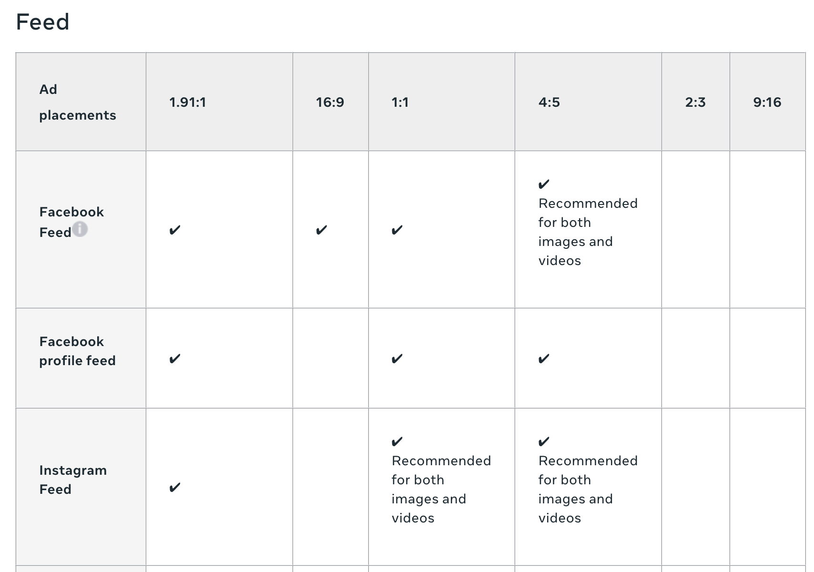Click the info icon beside Facebook Feed
Screen dimensions: 814x572
(x=80, y=229)
